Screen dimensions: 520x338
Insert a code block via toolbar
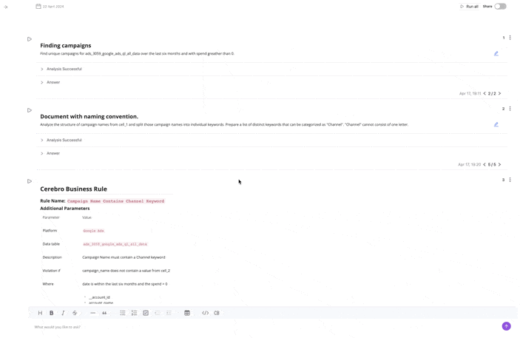pos(206,313)
